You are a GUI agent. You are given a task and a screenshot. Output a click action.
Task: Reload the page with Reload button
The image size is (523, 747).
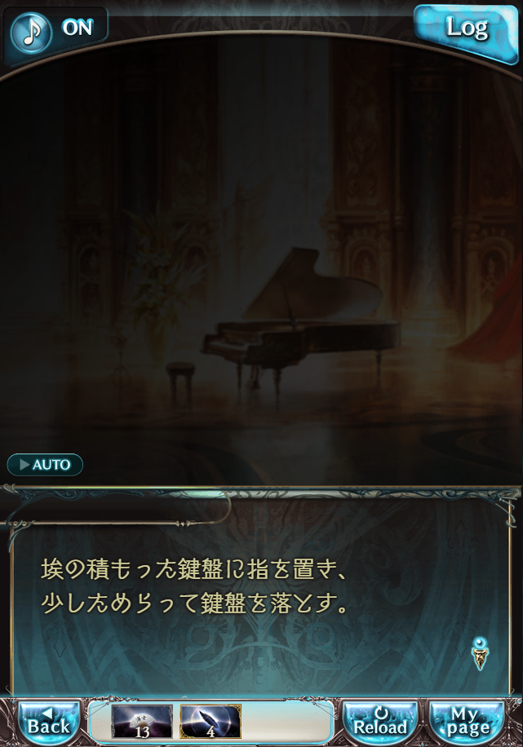click(380, 721)
